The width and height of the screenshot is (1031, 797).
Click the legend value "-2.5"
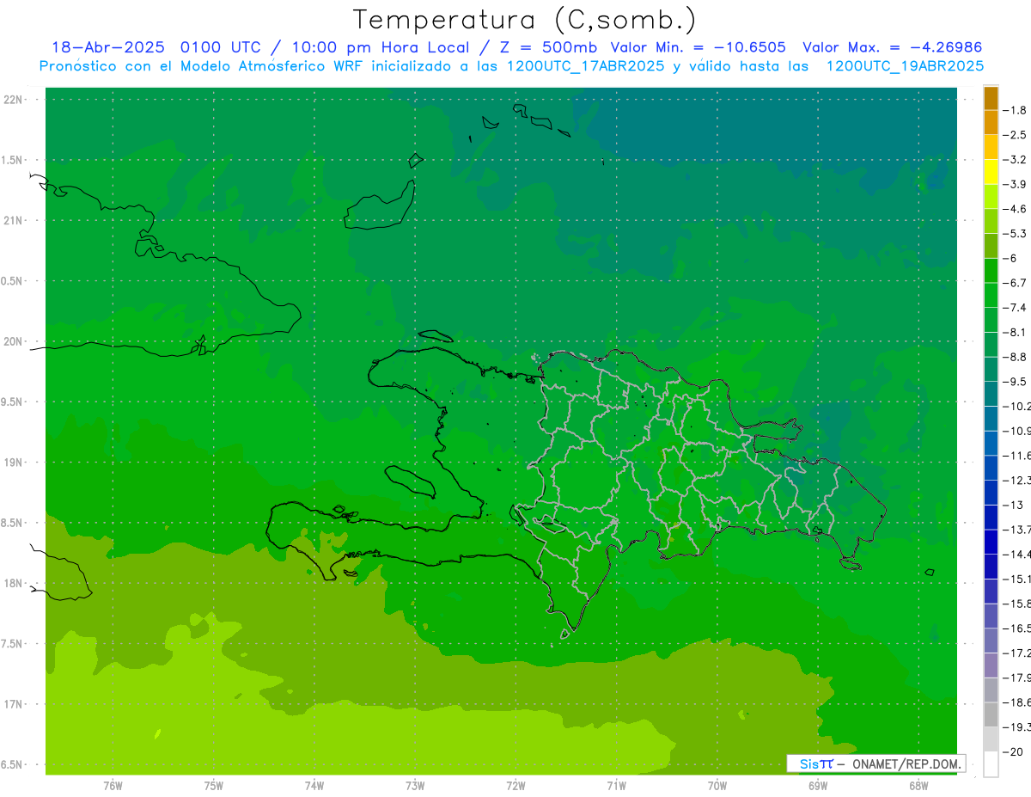1014,135
